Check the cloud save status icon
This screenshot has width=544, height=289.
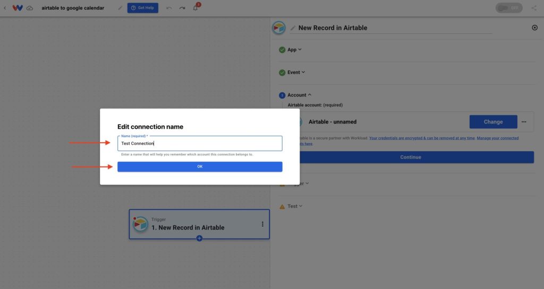click(x=30, y=8)
